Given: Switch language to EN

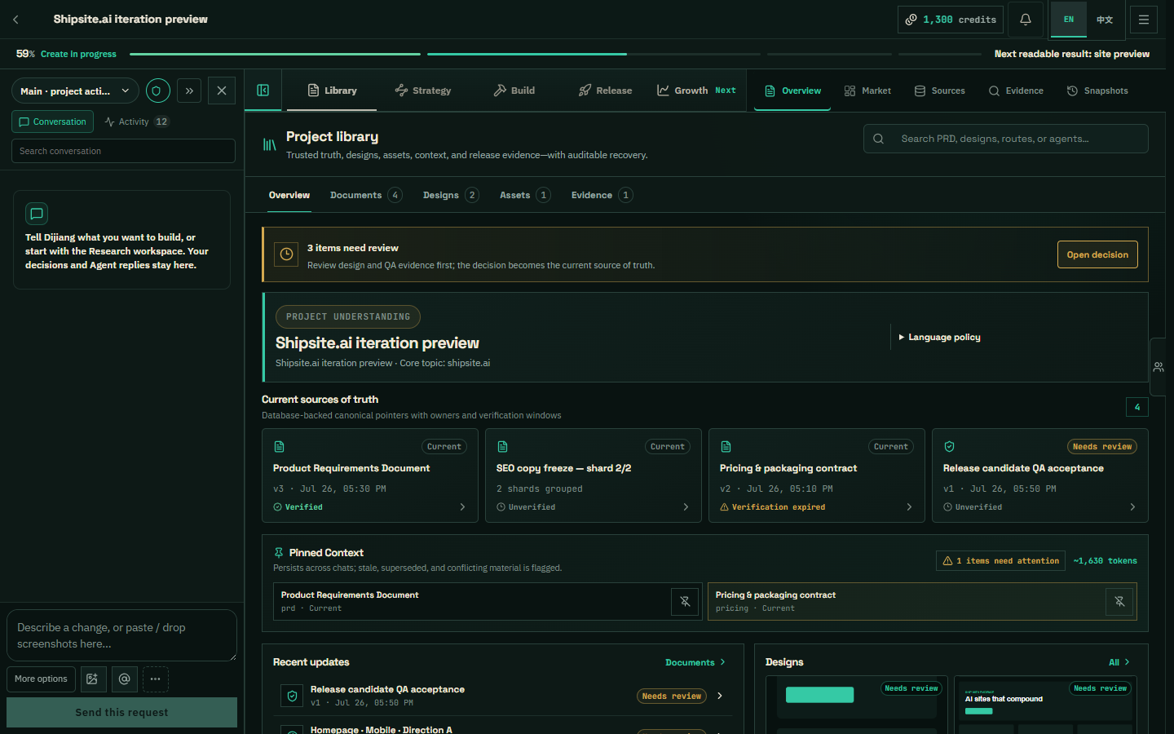Looking at the screenshot, I should pyautogui.click(x=1069, y=20).
